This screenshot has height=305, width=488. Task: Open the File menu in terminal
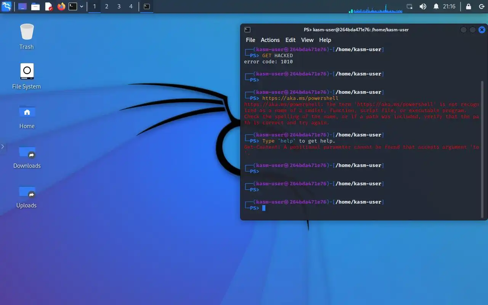pos(250,40)
